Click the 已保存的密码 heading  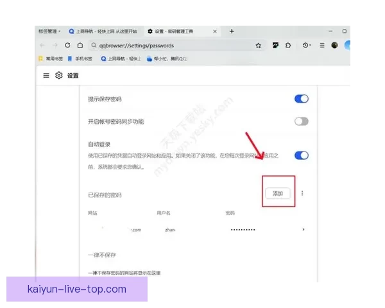(105, 195)
